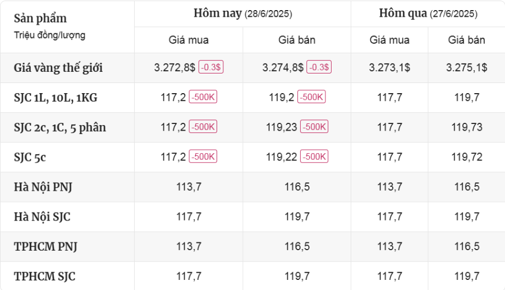Viewport: 505px width, 290px height.
Task: Click the TPHCM SJC row label
Action: pos(44,276)
